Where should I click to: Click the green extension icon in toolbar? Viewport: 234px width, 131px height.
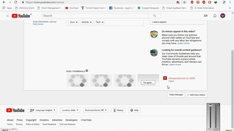[x=215, y=2]
